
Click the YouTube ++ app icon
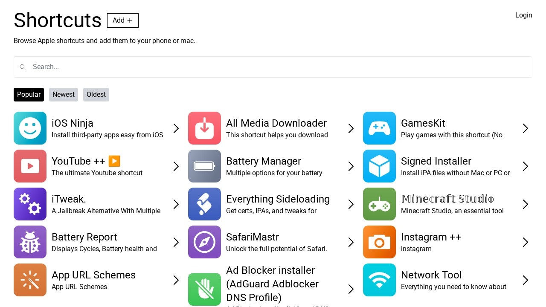(x=30, y=166)
